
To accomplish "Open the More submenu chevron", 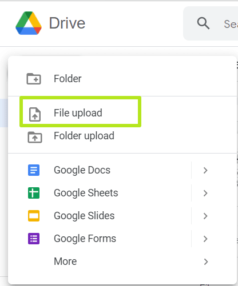I will click(x=205, y=261).
